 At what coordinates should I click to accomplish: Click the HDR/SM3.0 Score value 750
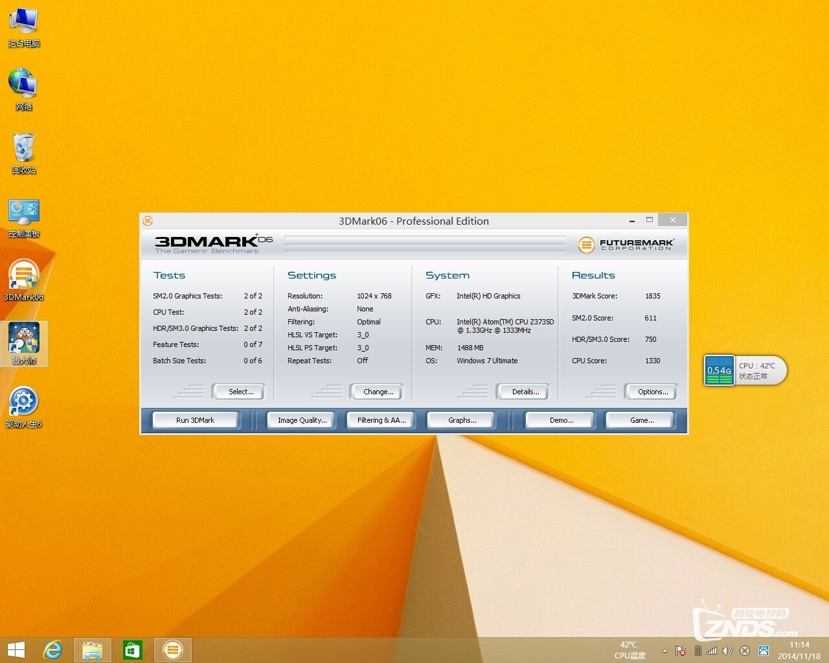pos(651,339)
